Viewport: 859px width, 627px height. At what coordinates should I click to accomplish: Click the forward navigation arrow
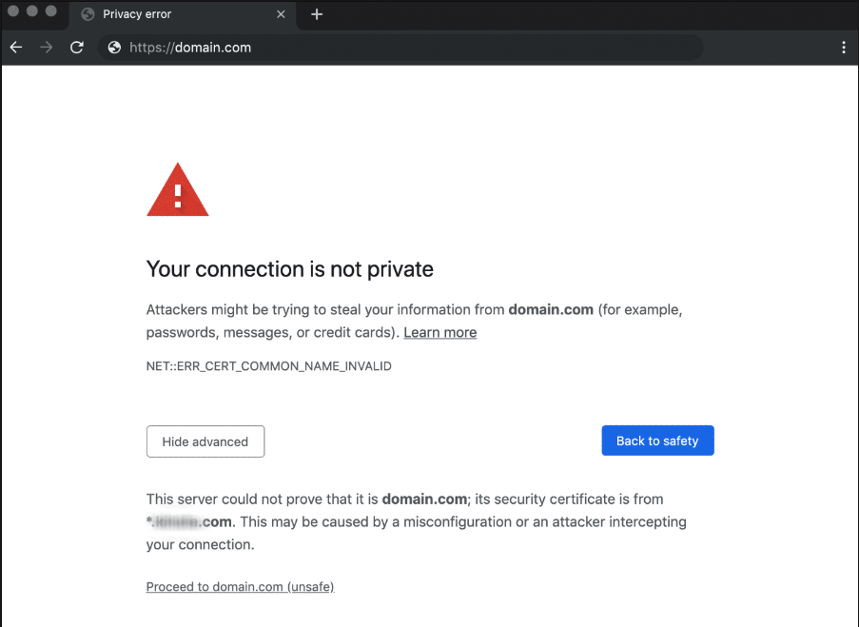(47, 48)
